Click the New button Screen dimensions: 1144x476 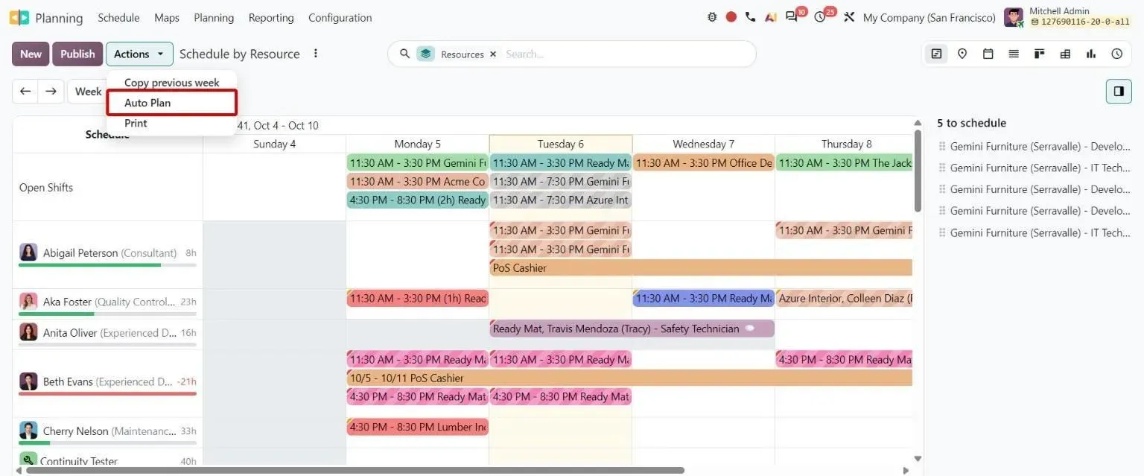[31, 54]
